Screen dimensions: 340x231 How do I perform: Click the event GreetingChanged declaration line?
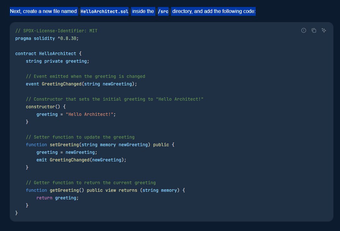click(81, 84)
